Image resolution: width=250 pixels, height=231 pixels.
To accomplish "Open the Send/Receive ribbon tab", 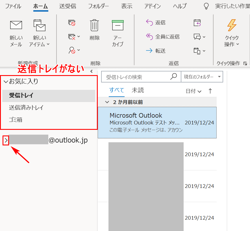I will pos(68,6).
